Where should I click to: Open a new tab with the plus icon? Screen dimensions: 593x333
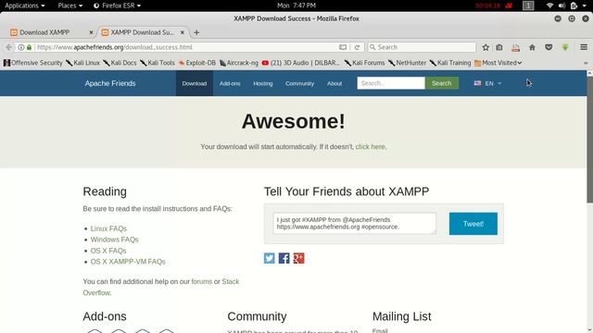pyautogui.click(x=196, y=32)
